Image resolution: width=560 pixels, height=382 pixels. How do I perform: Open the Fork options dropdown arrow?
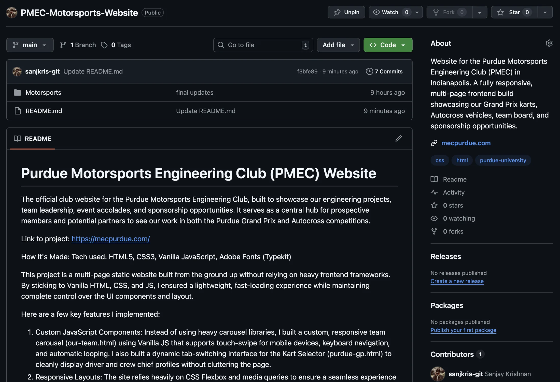[x=480, y=12]
